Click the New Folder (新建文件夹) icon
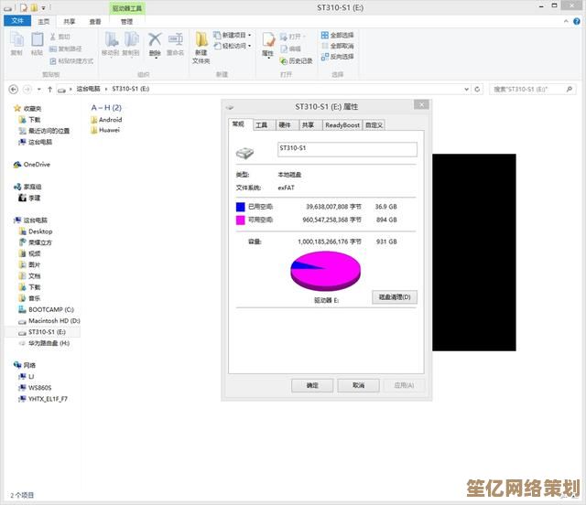The width and height of the screenshot is (586, 505). [201, 44]
